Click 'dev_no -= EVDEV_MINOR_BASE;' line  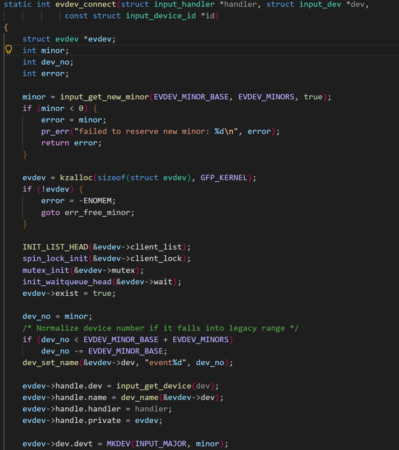click(104, 351)
